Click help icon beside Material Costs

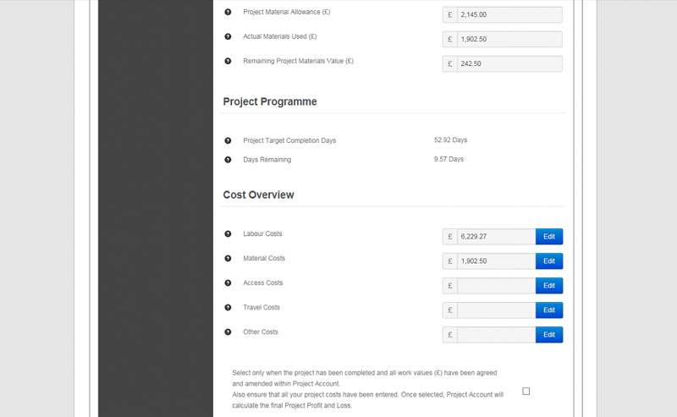pos(228,259)
